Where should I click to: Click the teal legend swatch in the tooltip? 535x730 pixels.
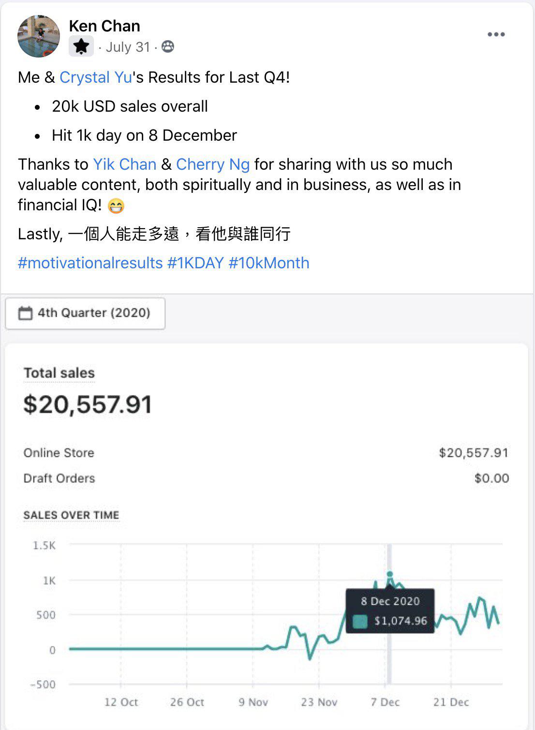(x=360, y=621)
